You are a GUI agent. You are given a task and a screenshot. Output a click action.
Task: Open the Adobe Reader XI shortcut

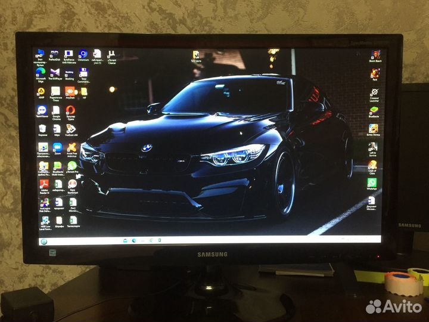(x=43, y=184)
